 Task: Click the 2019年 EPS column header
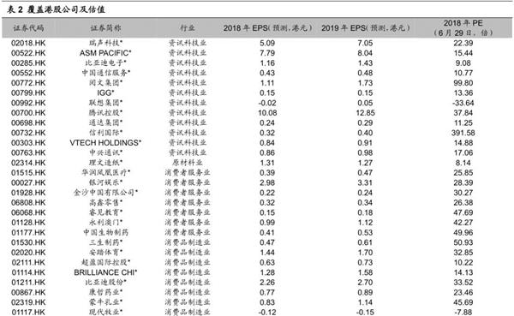point(365,28)
